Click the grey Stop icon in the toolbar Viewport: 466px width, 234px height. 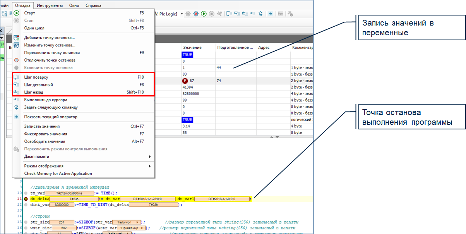211,14
